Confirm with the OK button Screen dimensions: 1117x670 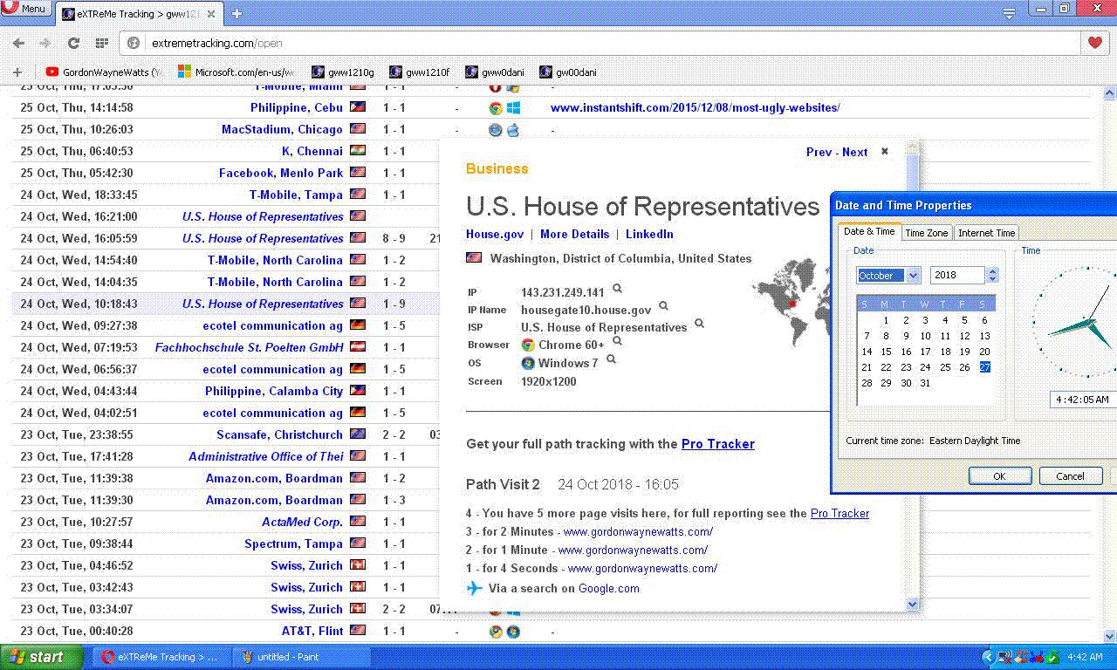coord(1000,476)
